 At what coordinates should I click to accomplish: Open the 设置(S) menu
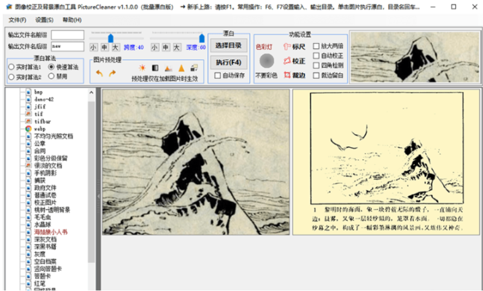tap(44, 20)
